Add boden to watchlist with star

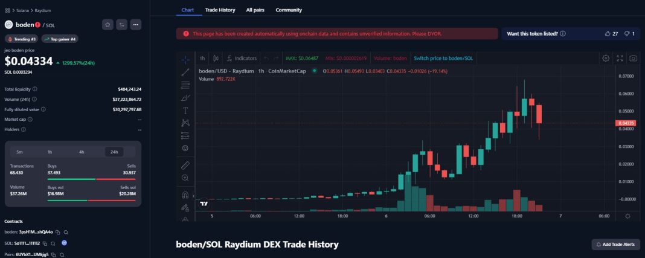(x=107, y=25)
